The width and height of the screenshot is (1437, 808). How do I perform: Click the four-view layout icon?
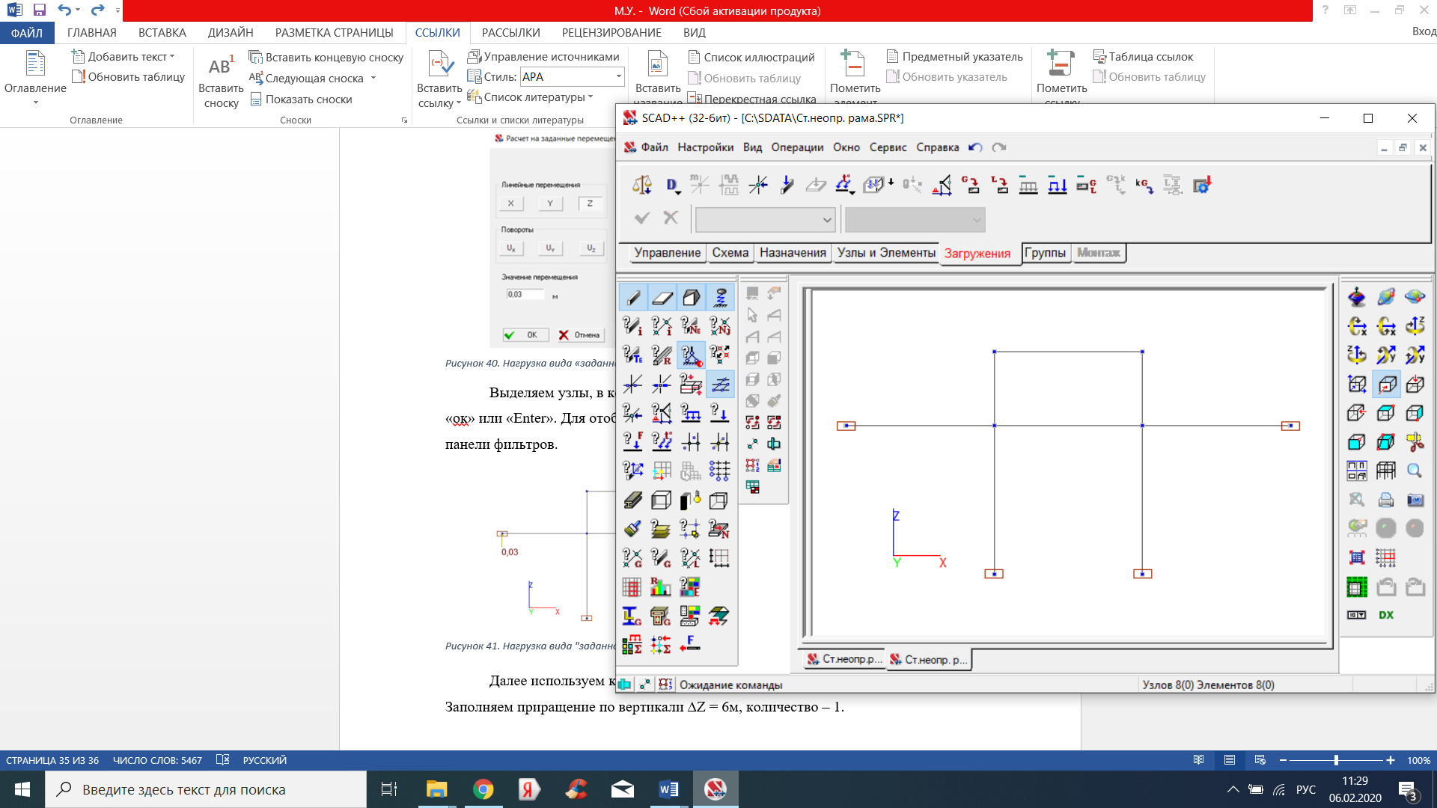pos(1357,471)
